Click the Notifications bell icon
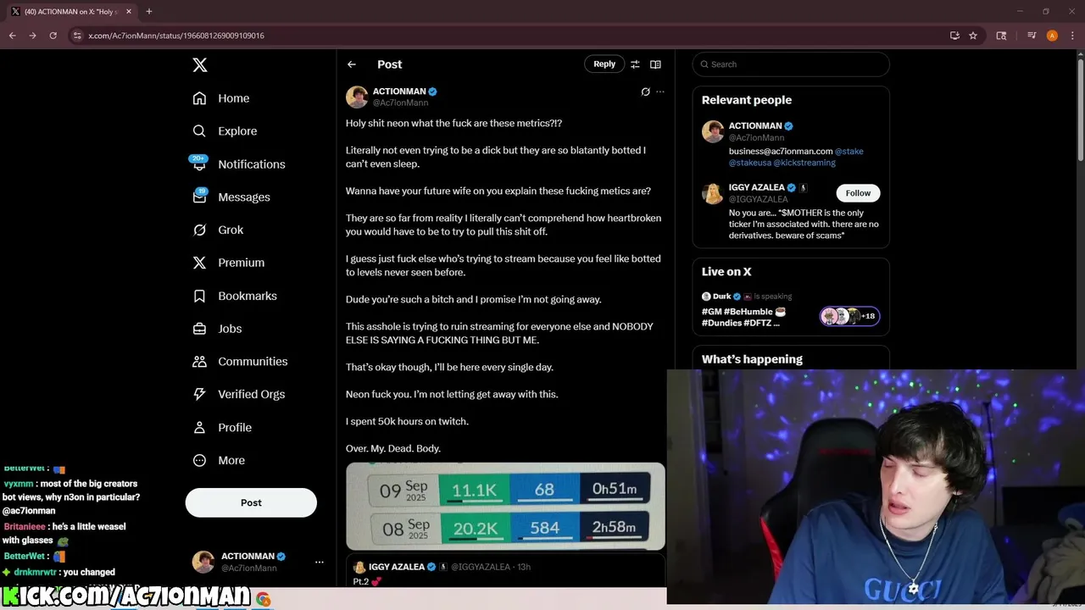1085x610 pixels. tap(199, 164)
